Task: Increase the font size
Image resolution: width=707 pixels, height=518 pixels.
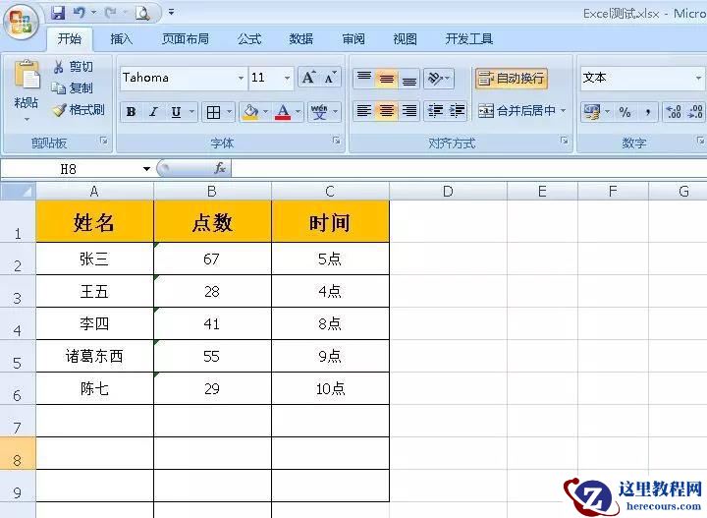Action: (x=309, y=78)
